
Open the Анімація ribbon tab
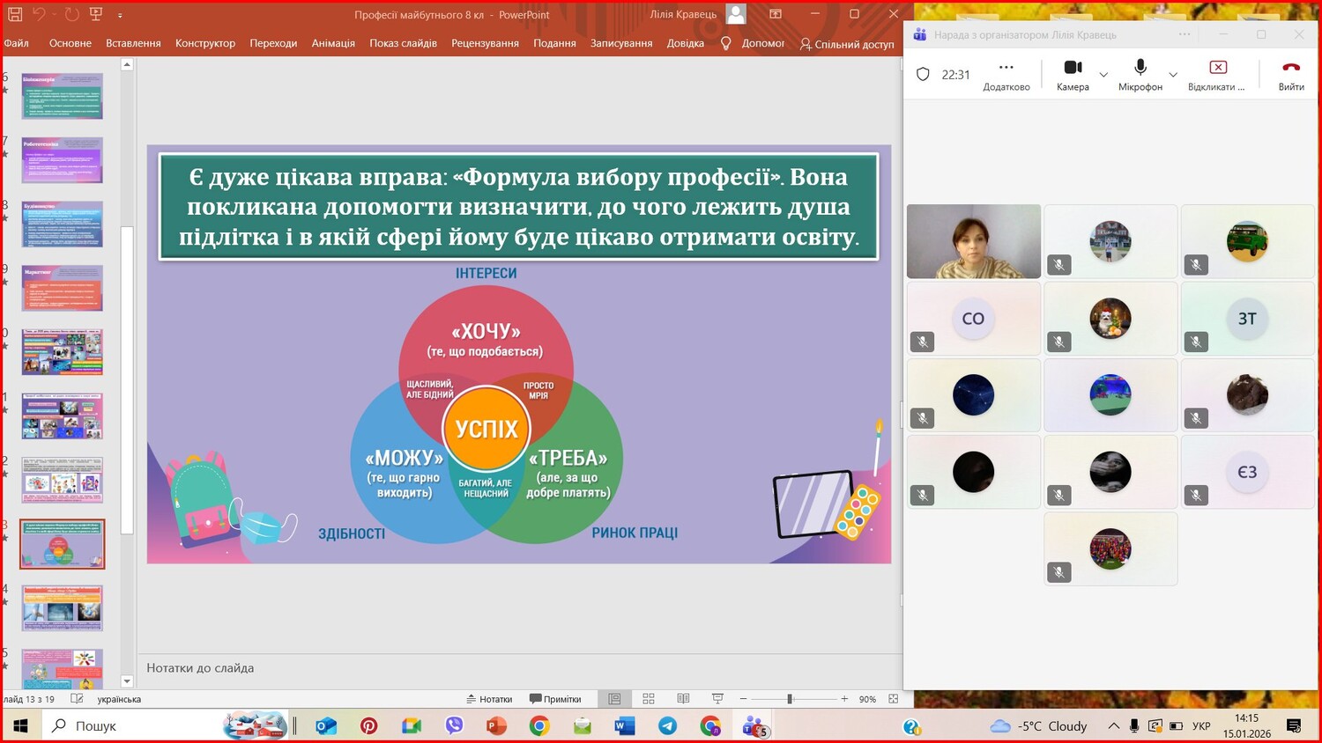pos(333,43)
